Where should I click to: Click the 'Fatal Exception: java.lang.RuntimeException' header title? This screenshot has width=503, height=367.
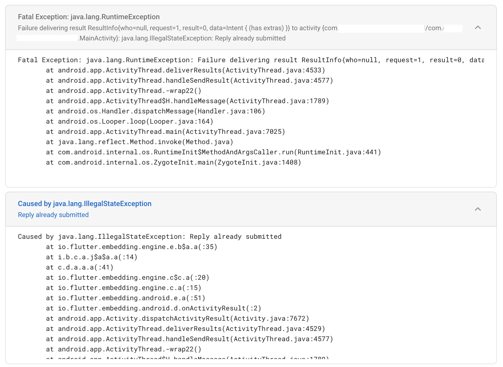89,17
